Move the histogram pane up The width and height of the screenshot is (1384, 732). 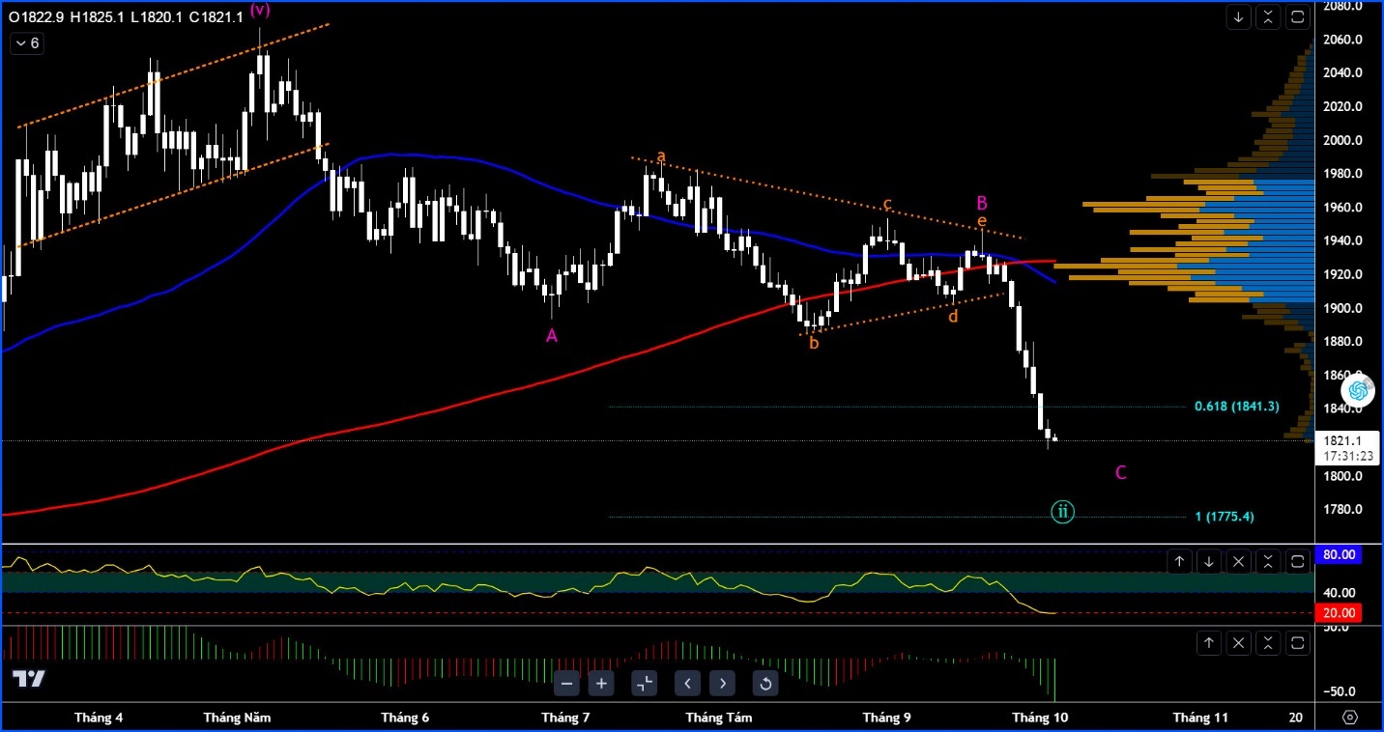tap(1209, 643)
